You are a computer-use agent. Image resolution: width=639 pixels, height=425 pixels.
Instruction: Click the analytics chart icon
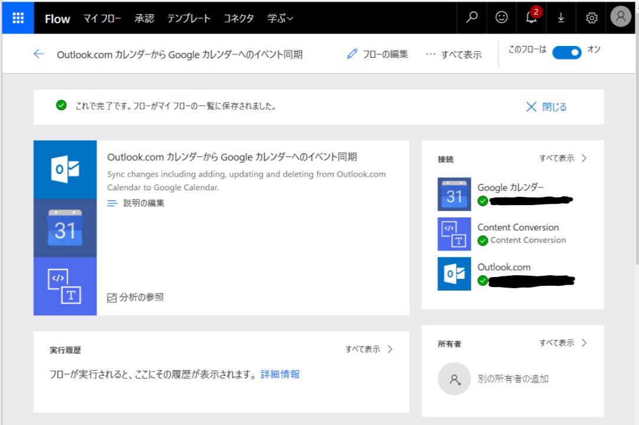(112, 298)
